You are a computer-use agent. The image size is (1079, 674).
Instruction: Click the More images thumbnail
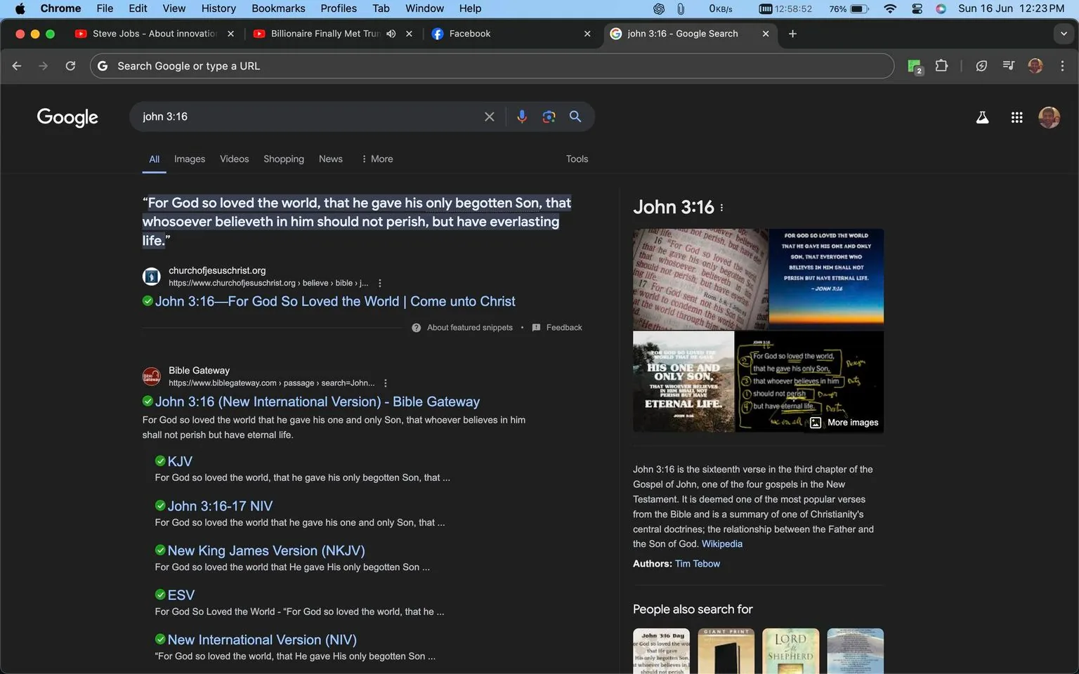[x=844, y=422]
